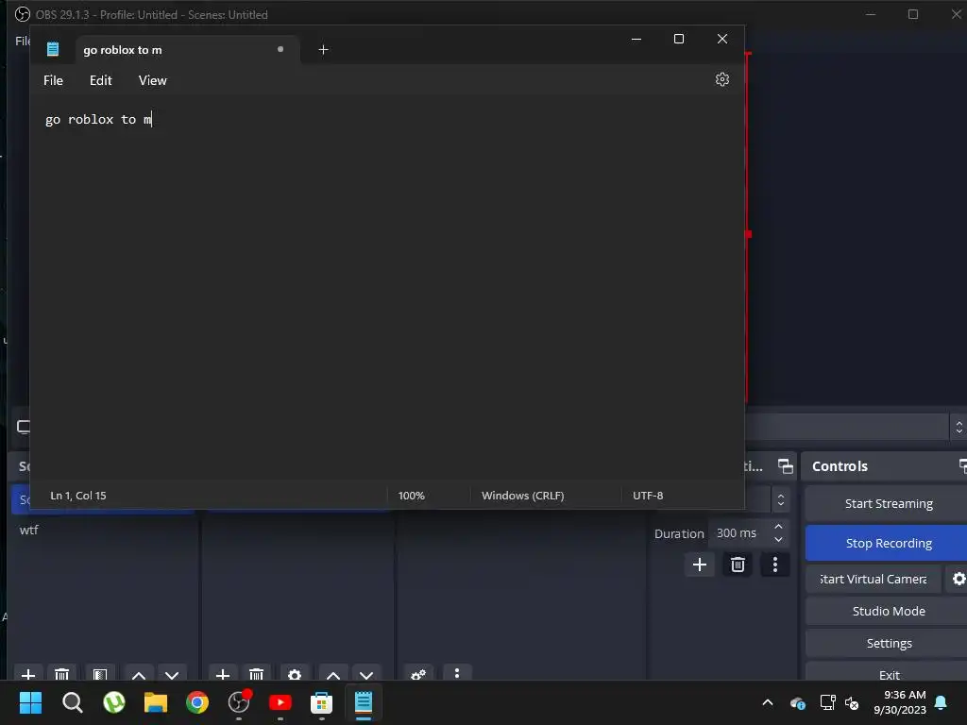967x725 pixels.
Task: Delete transition with trash under Duration
Action: pos(738,565)
